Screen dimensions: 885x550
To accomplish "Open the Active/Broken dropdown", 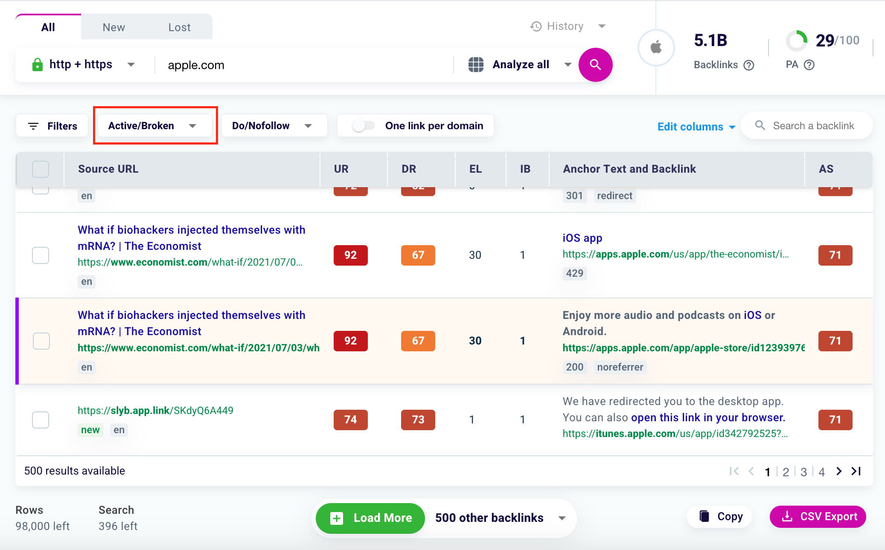I will 153,126.
